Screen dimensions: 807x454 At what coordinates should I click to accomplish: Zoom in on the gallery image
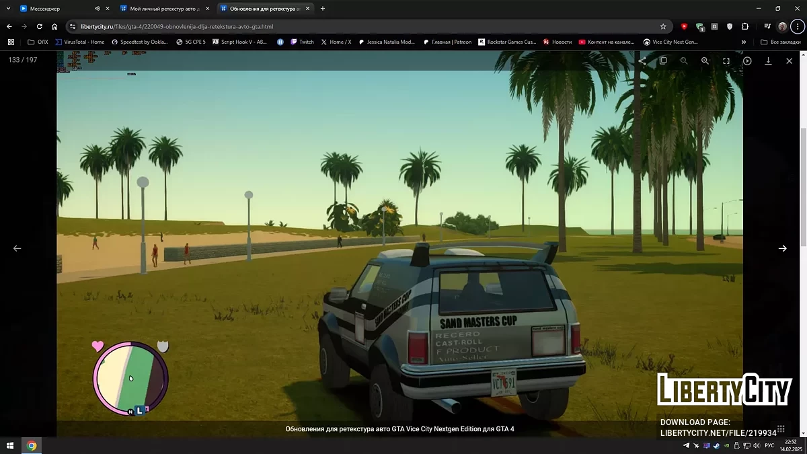click(x=705, y=61)
